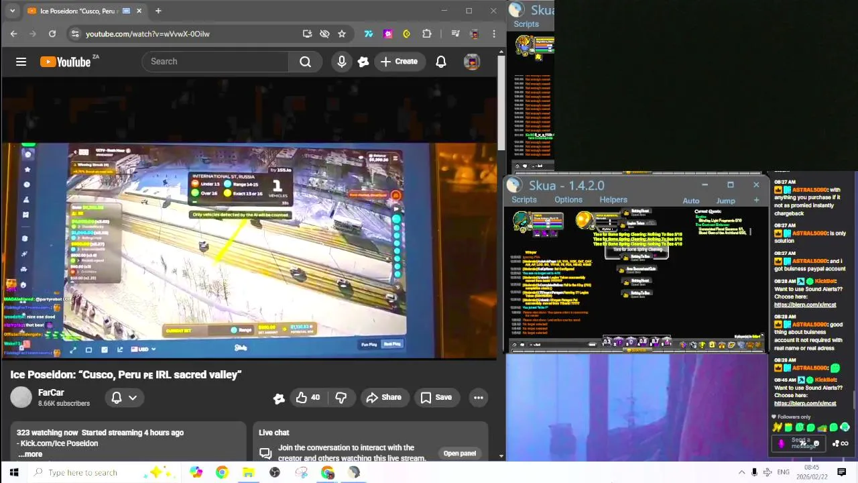858x483 pixels.
Task: Click the install app icon in address bar
Action: tap(307, 34)
